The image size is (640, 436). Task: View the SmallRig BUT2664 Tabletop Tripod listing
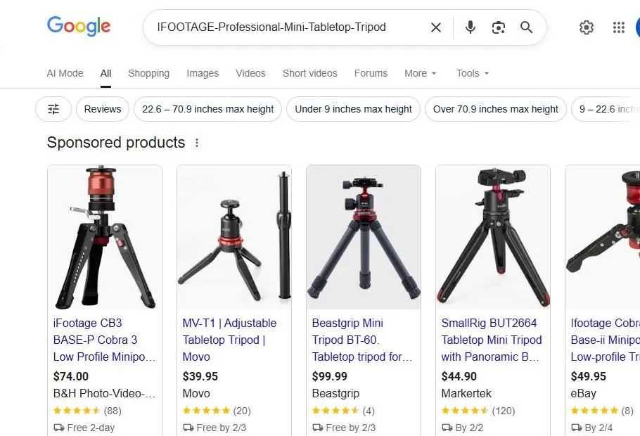[x=492, y=340]
